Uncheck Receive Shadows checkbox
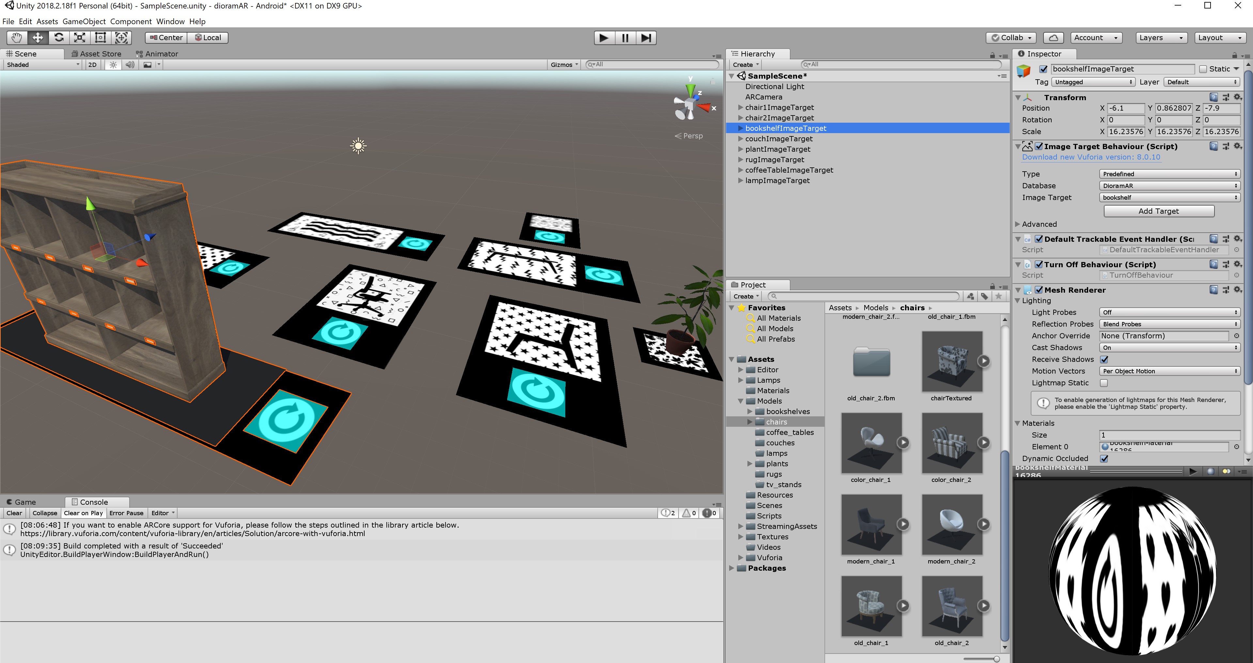Viewport: 1253px width, 663px height. tap(1104, 360)
